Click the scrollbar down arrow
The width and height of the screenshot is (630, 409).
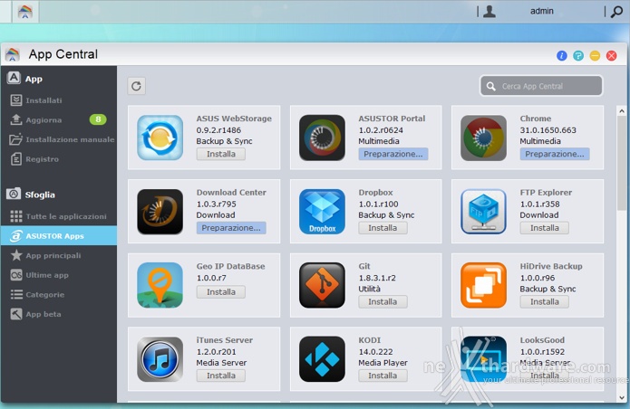(621, 397)
